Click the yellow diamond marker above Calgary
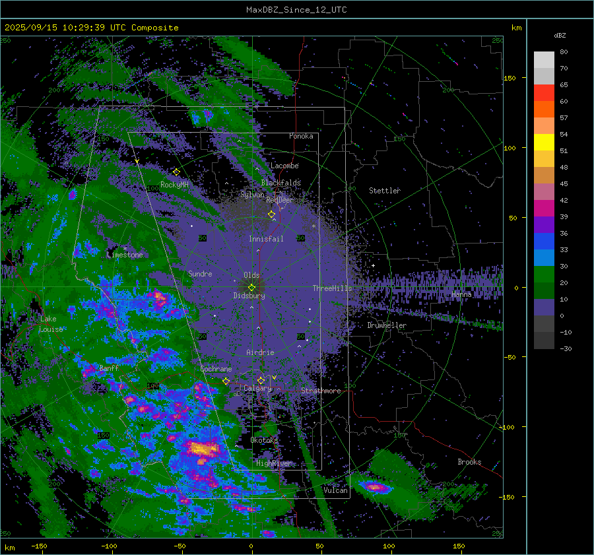 (261, 380)
